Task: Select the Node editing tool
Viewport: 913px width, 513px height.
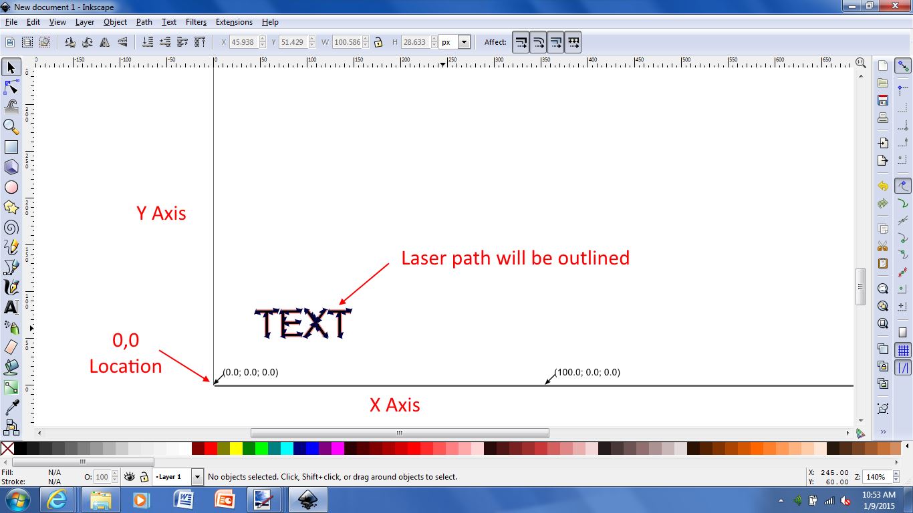Action: click(x=11, y=87)
